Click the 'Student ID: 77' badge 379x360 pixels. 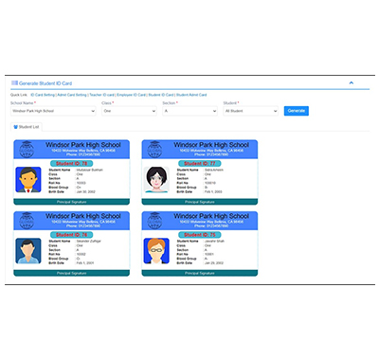coord(200,163)
